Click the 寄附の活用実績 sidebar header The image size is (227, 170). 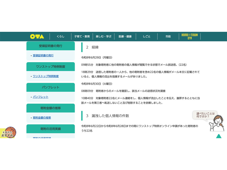click(51, 129)
